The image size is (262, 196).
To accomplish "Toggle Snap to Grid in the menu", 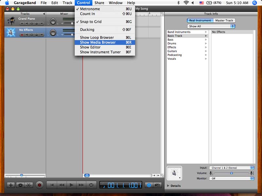I will click(105, 22).
